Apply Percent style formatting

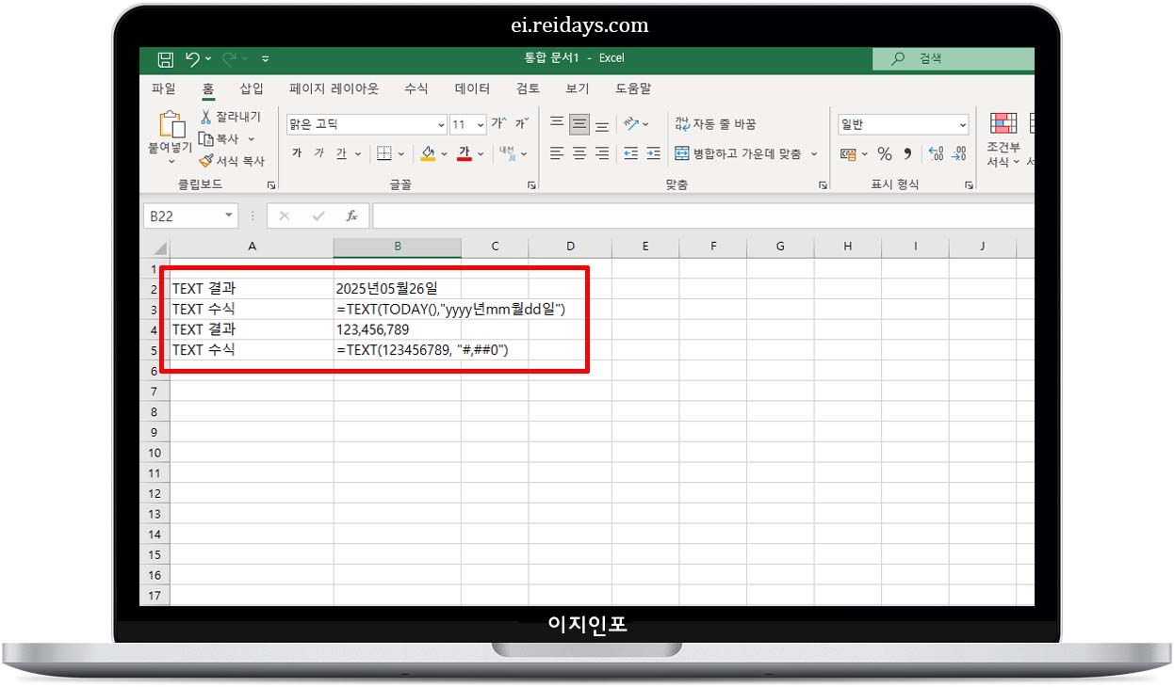(884, 153)
